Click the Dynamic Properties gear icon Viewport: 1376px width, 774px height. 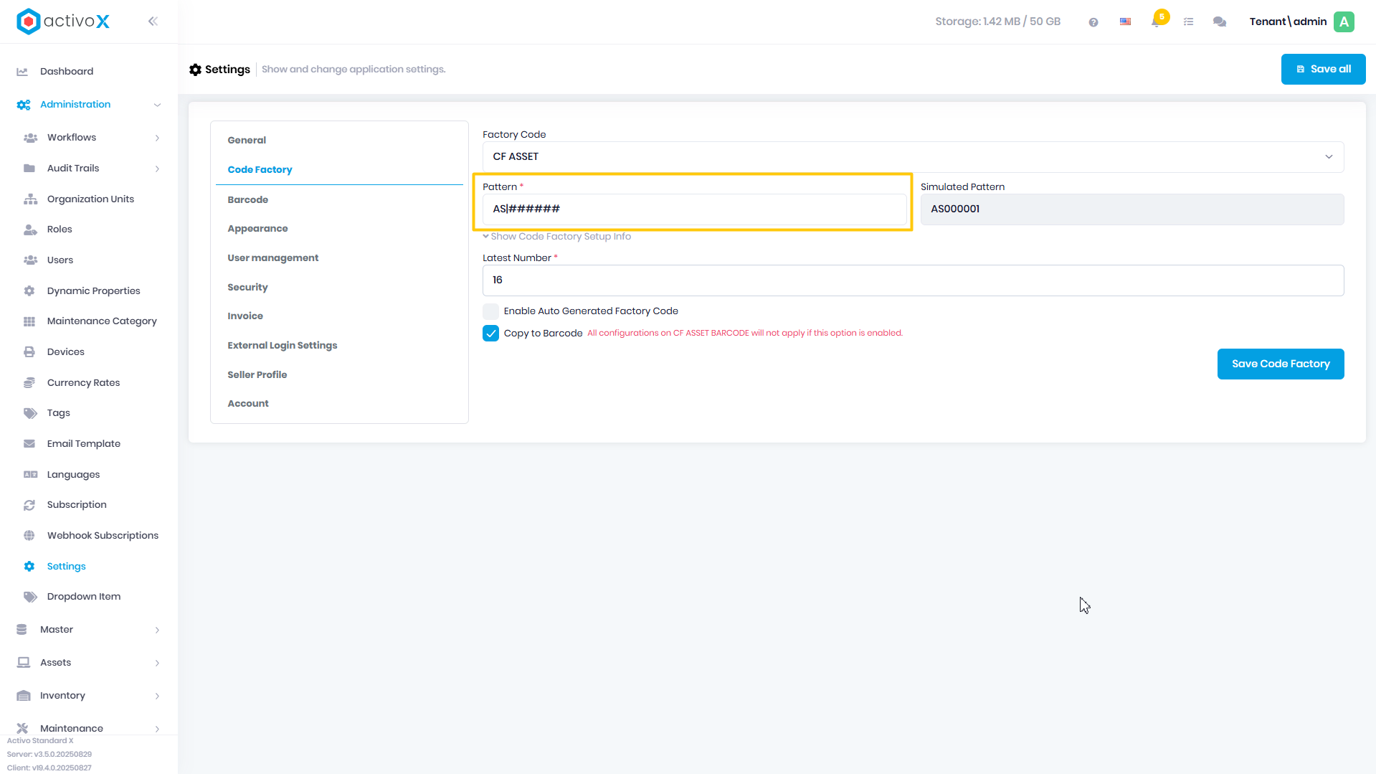29,291
